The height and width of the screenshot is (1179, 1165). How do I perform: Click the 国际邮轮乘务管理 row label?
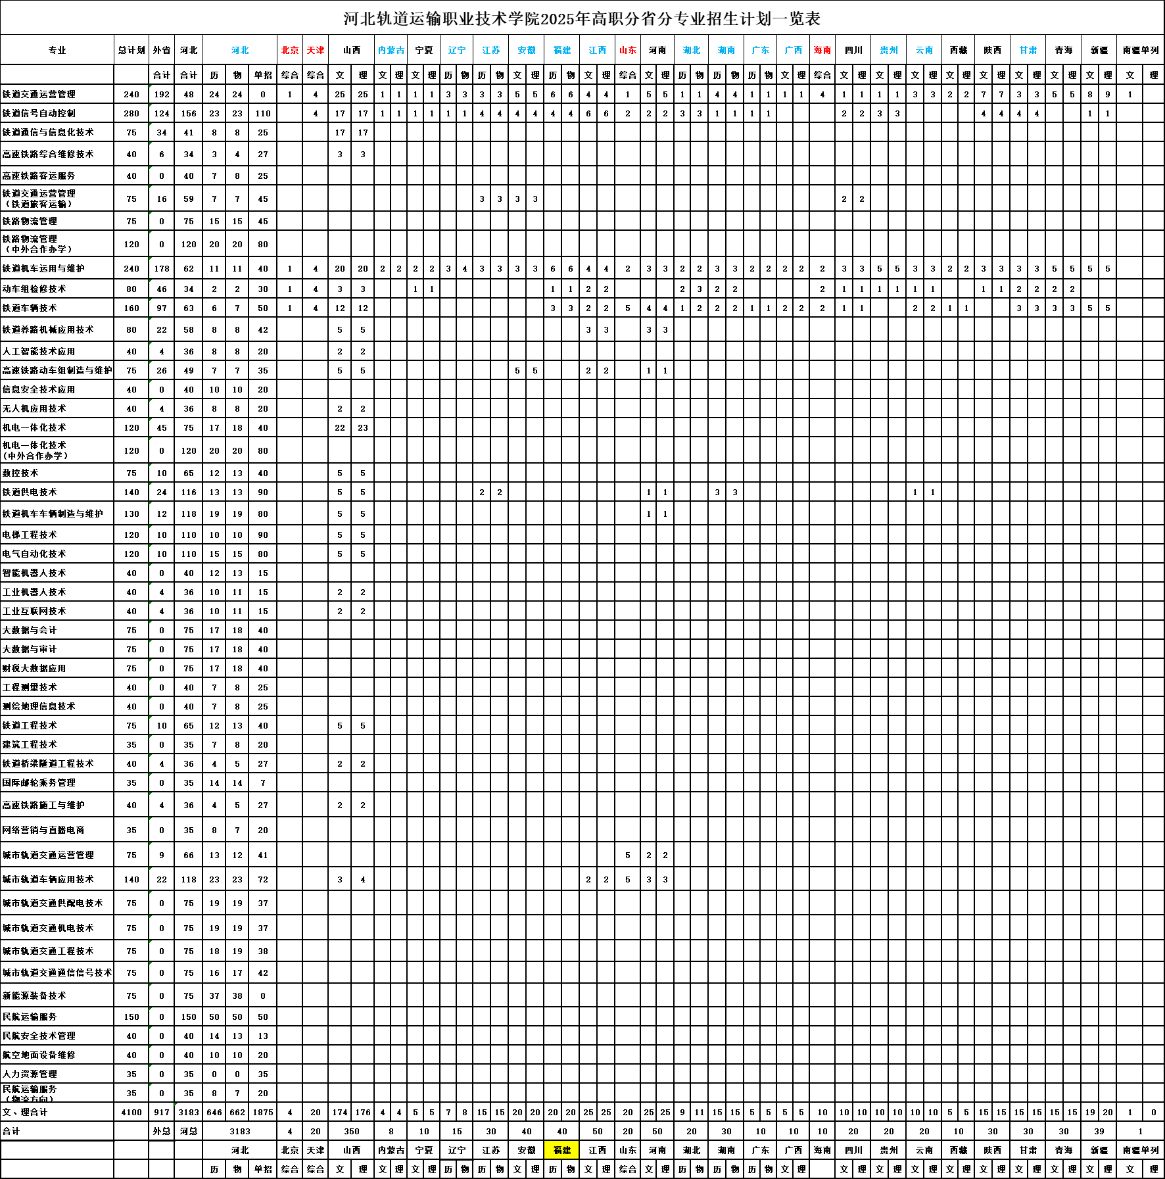[39, 782]
